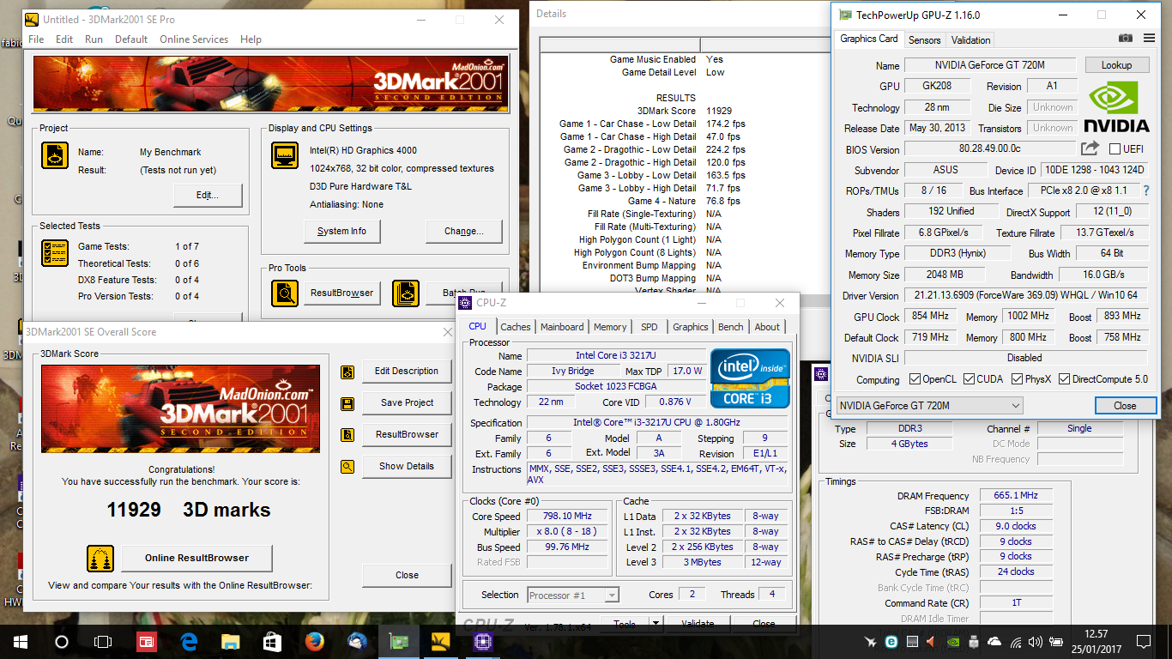Open the Run menu in 3DMark2001
The height and width of the screenshot is (659, 1172).
click(94, 39)
